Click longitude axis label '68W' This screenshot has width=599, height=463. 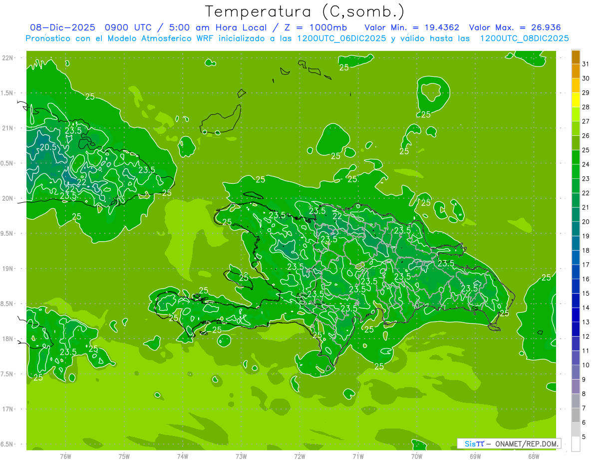534,457
